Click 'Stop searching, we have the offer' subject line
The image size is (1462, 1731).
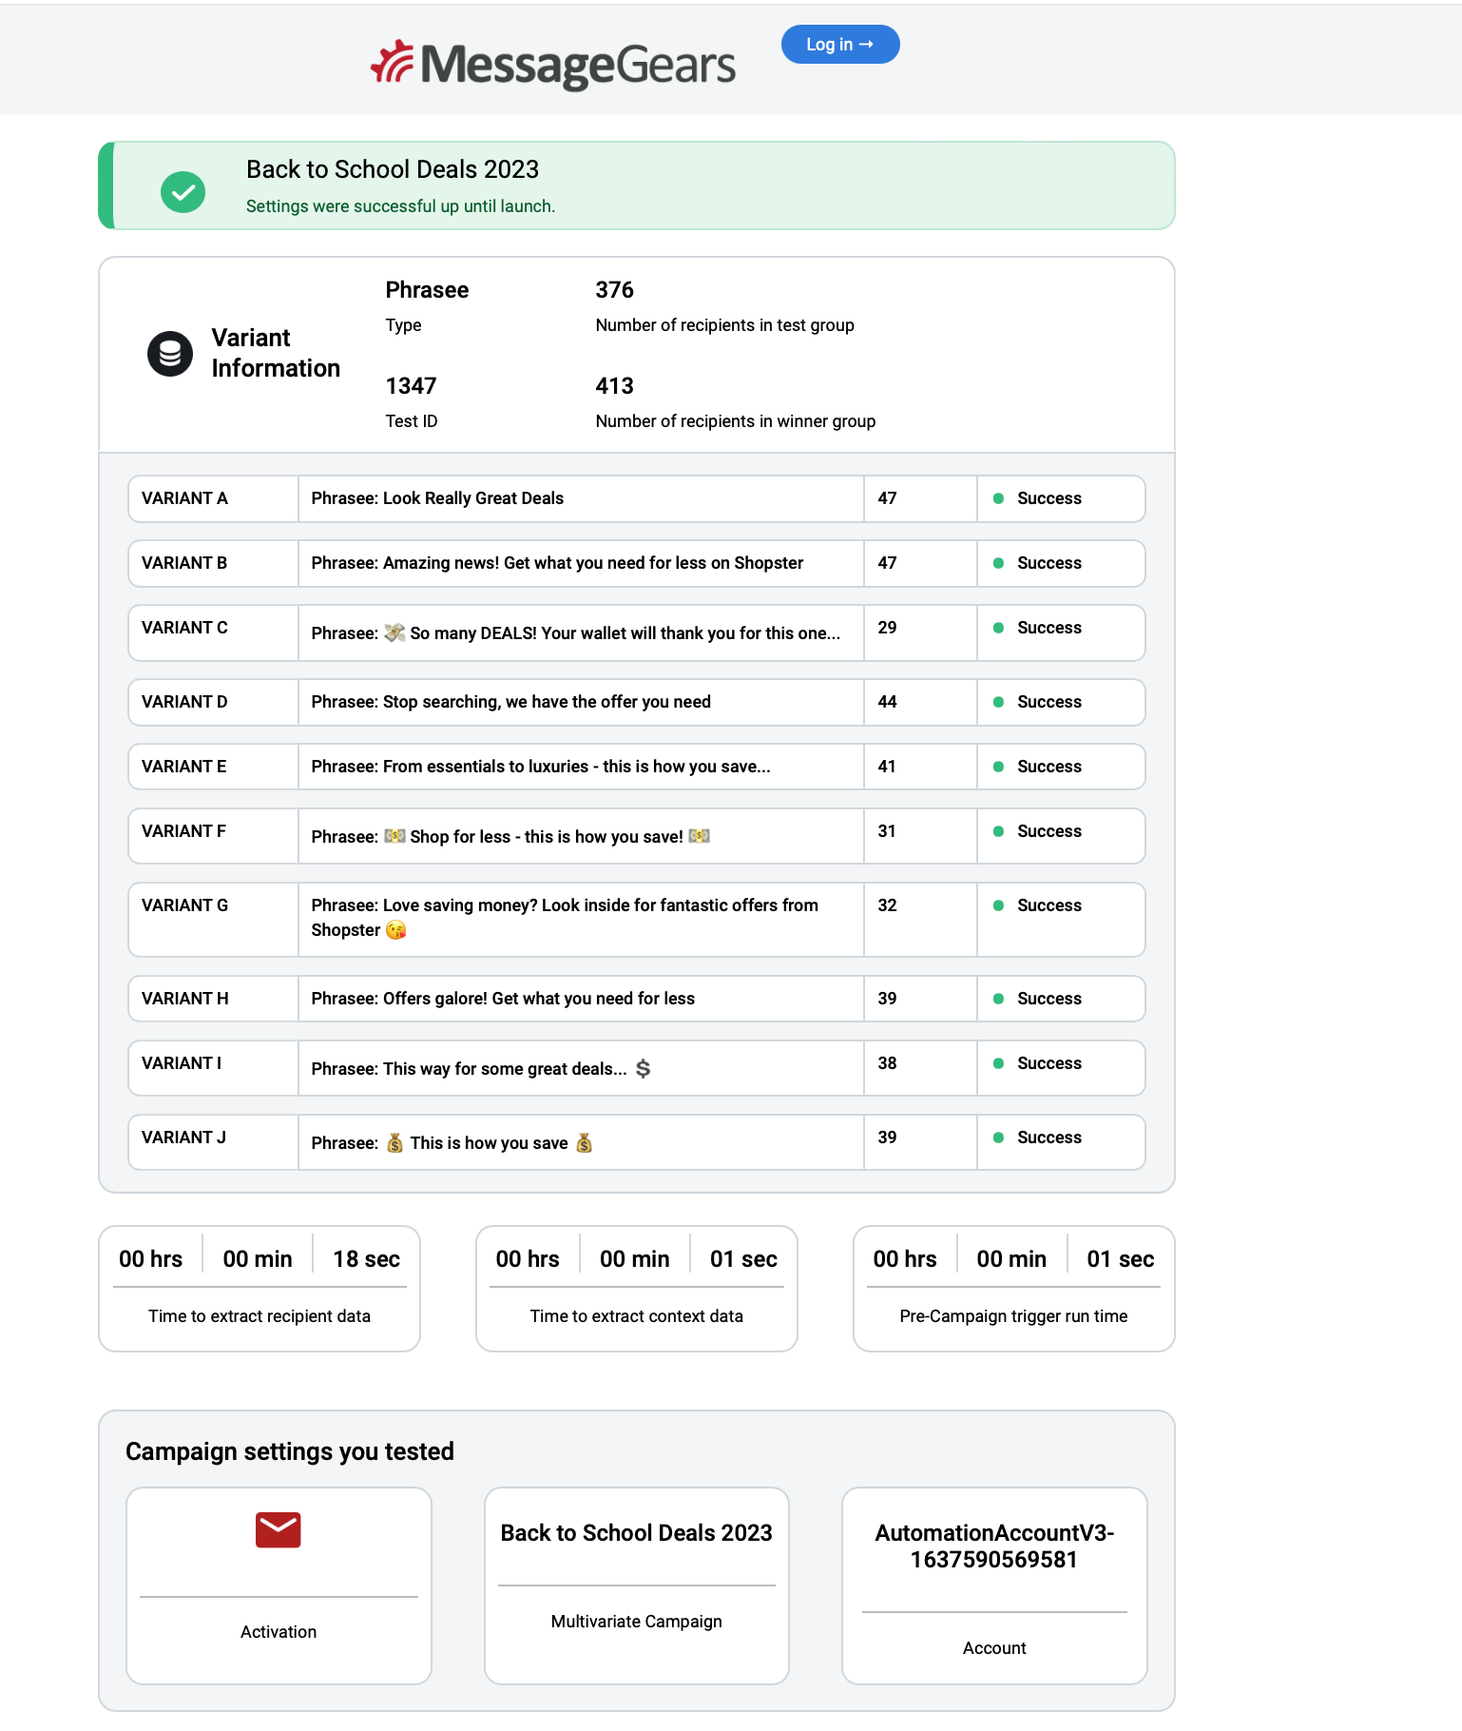point(511,702)
